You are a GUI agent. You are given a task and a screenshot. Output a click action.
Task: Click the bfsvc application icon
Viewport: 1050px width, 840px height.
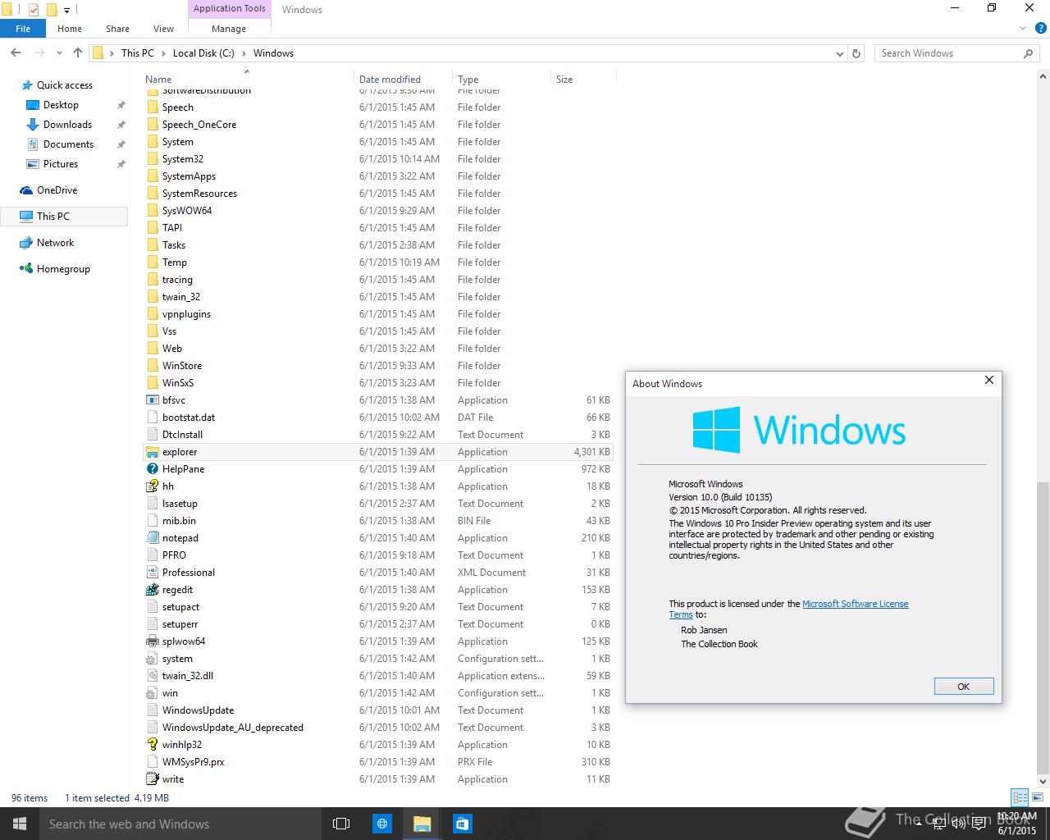pyautogui.click(x=152, y=400)
